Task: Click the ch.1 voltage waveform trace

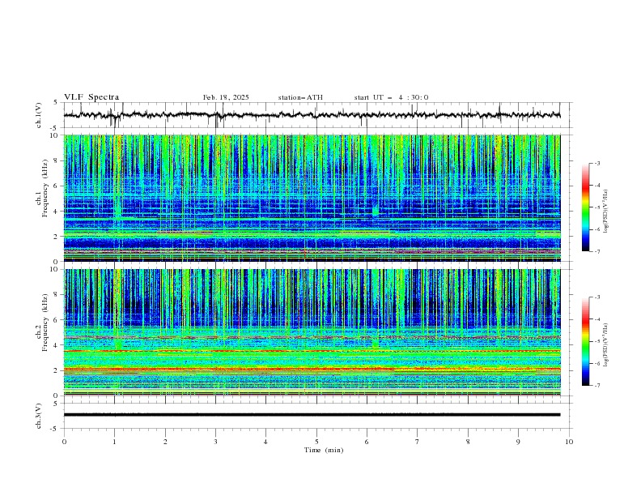Action: click(312, 115)
